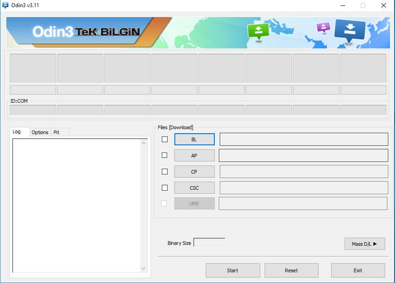
Task: Browse for a BL bootloader file
Action: click(194, 139)
